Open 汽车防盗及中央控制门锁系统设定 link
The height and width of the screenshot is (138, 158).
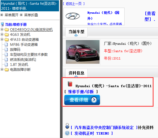click(x=104, y=127)
